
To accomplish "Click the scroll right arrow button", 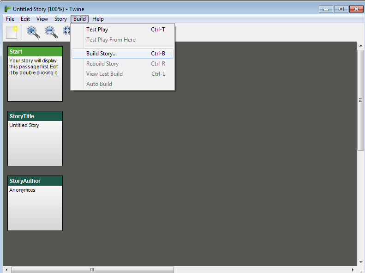I will tap(353, 270).
